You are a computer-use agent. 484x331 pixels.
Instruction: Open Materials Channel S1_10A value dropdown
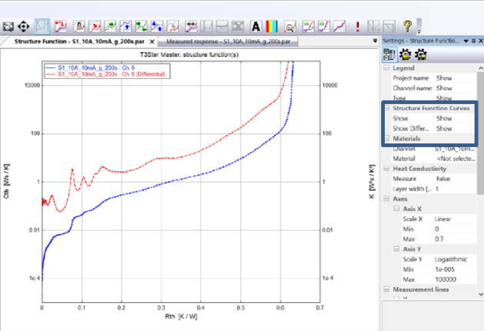pyautogui.click(x=455, y=149)
